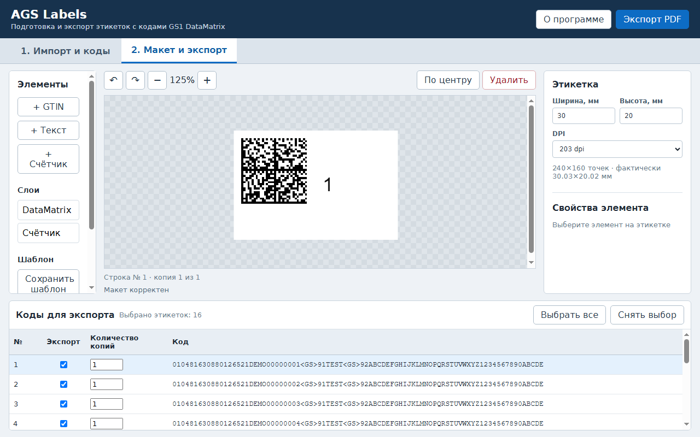Switch to the Макет и экспорт tab

[x=179, y=50]
